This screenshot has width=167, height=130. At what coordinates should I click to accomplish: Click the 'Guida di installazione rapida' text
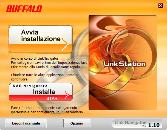(58, 67)
